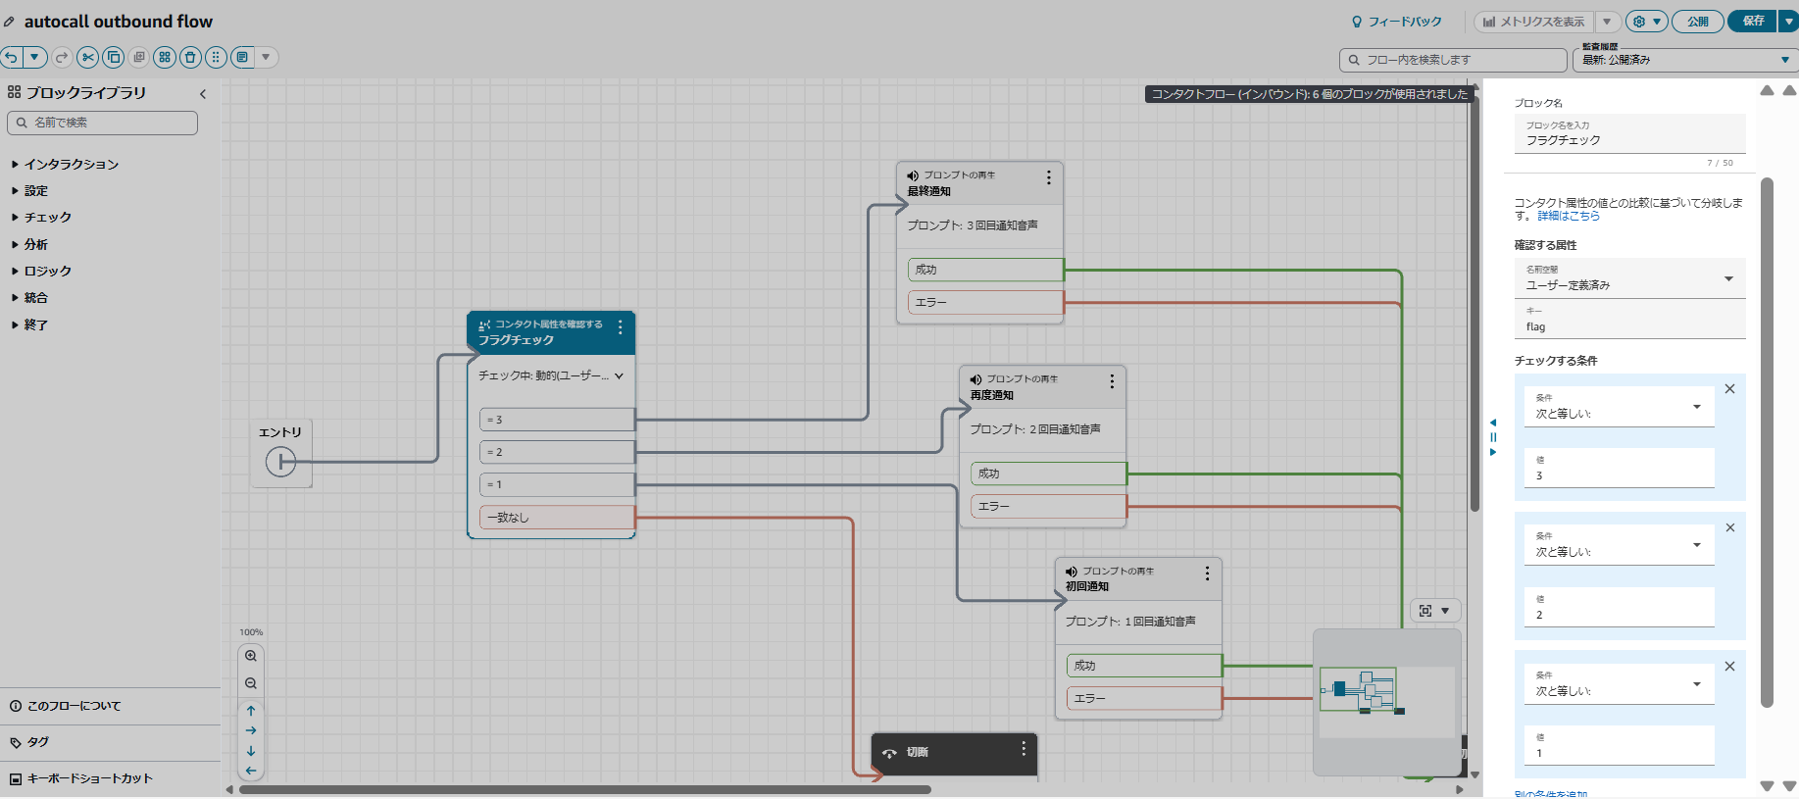Image resolution: width=1799 pixels, height=799 pixels.
Task: Collapse the ブロックライブラリ panel
Action: [203, 94]
